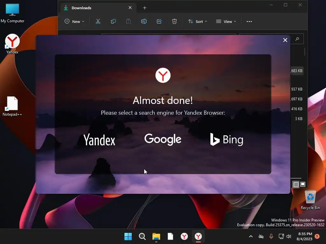The image size is (326, 244).
Task: Open the See more ellipsis menu
Action: pos(249,21)
